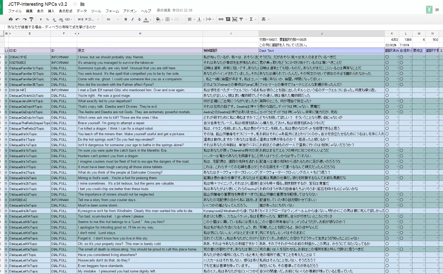
Task: Open revision history via 最終編集 link
Action: point(175,10)
